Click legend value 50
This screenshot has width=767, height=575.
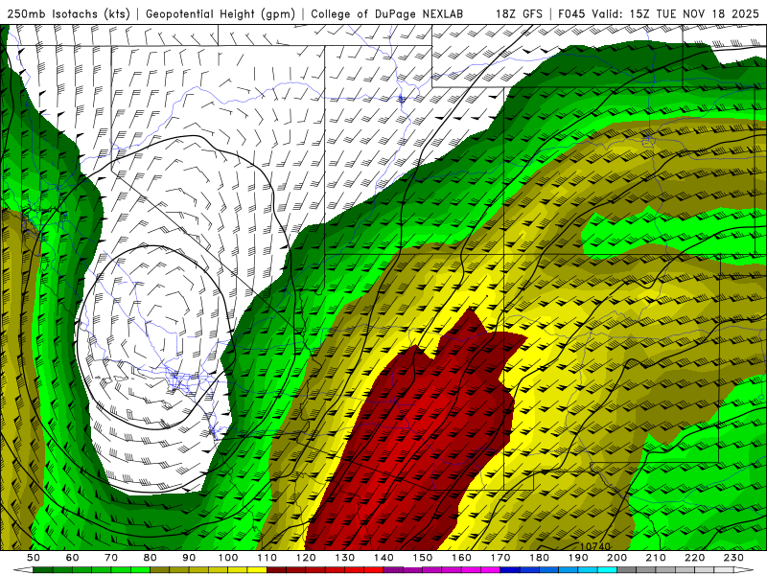click(x=34, y=558)
